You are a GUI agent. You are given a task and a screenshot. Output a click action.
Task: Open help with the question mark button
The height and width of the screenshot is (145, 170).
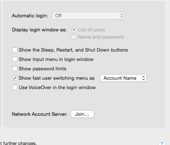coord(162,143)
